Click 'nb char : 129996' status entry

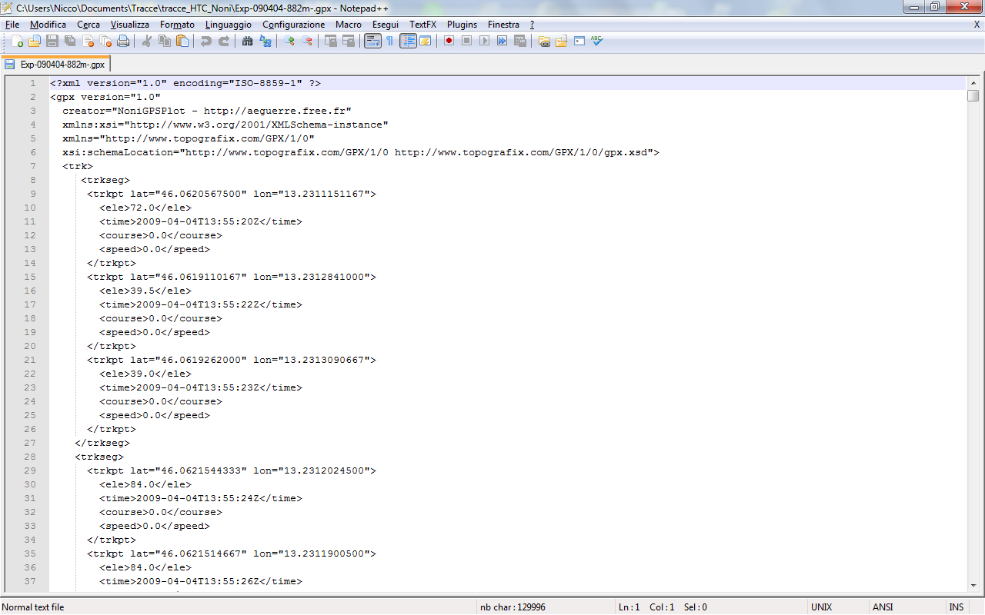pyautogui.click(x=513, y=607)
